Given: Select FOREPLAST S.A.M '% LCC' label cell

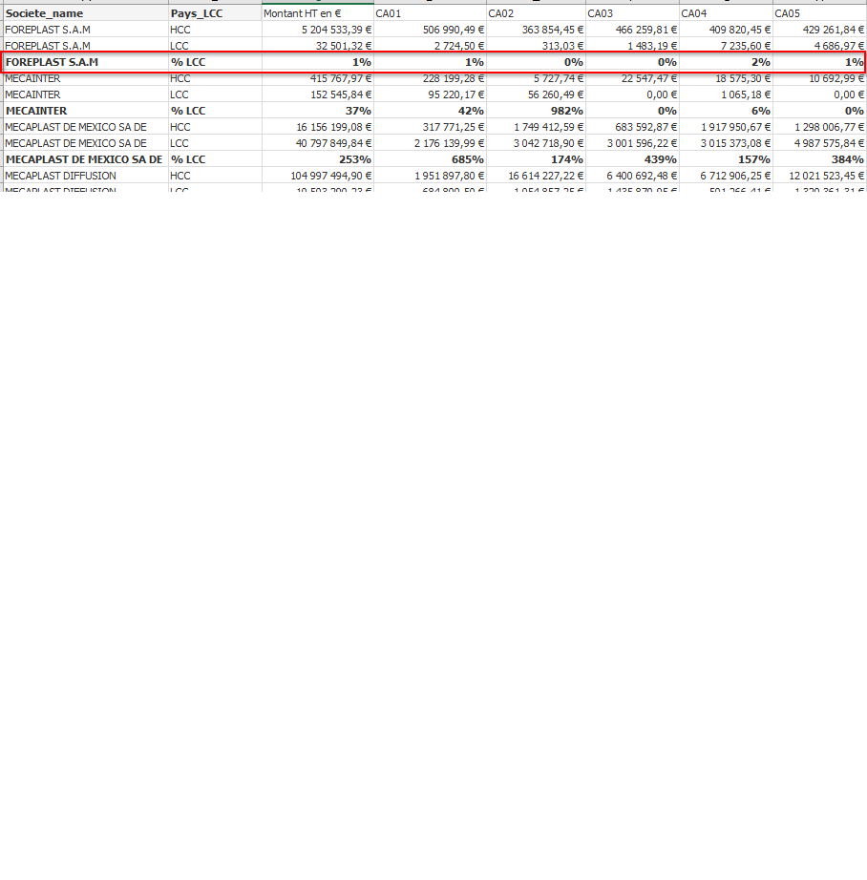Looking at the screenshot, I should [215, 62].
